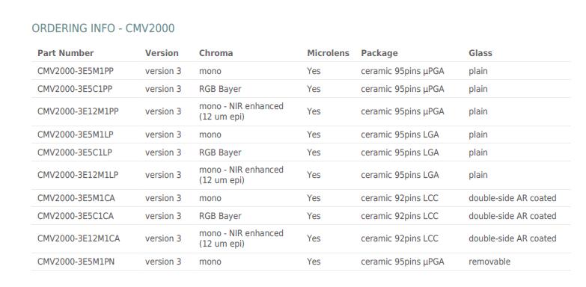The height and width of the screenshot is (287, 586).
Task: Select part number CMV2000-3E5M1PN
Action: 76,262
